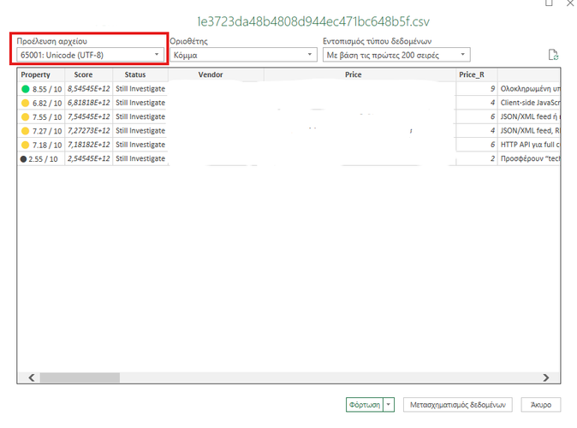Expand the arrow next to Φόρτωση
Image resolution: width=577 pixels, height=428 pixels.
pos(390,404)
